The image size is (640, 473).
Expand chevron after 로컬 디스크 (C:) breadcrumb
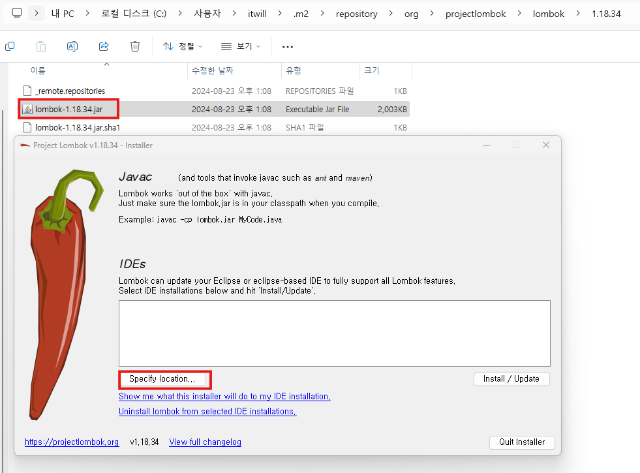[x=180, y=13]
